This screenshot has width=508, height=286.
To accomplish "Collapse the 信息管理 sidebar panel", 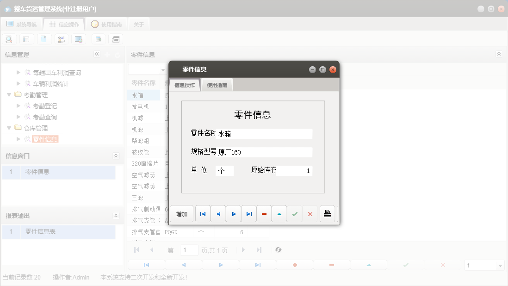I will [x=97, y=54].
